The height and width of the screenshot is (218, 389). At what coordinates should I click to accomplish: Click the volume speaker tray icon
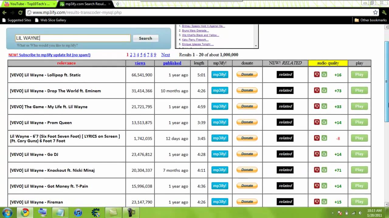coord(360,213)
